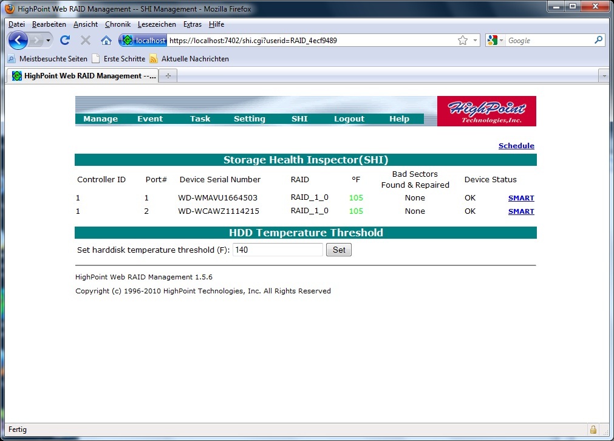Open the Event navigation tab
Viewport: 614px width, 441px height.
[x=150, y=119]
